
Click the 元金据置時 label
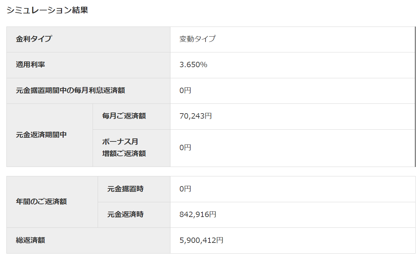click(125, 189)
